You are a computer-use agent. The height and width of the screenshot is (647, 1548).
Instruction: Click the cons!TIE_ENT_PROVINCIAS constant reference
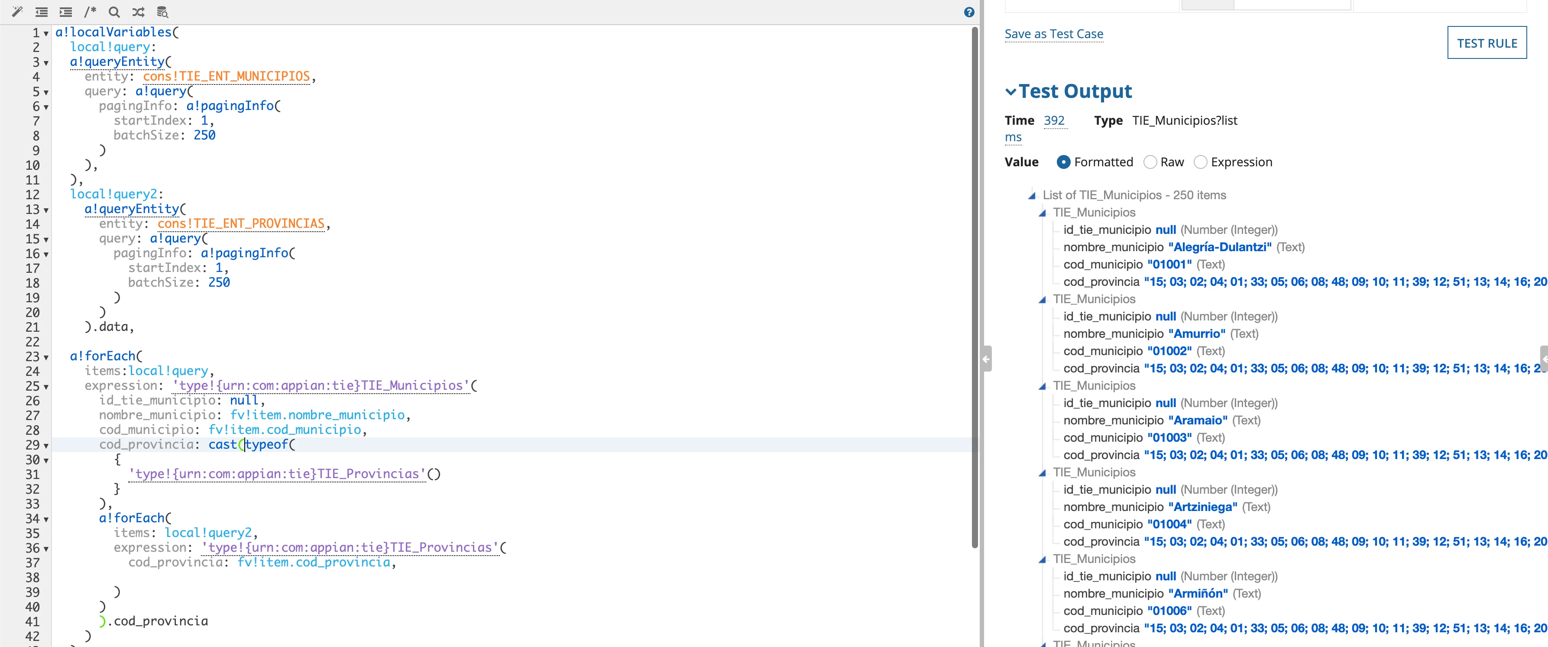241,223
